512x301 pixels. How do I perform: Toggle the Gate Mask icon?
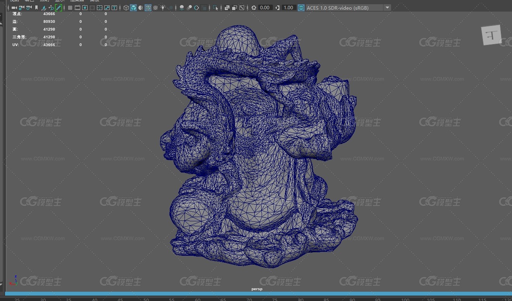[92, 8]
